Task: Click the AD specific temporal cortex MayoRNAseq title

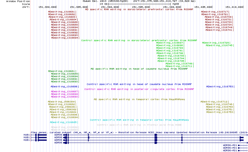Action: 139,99
